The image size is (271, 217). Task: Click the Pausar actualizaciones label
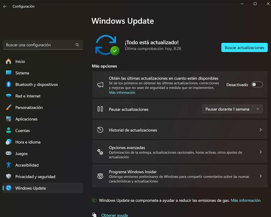point(129,109)
